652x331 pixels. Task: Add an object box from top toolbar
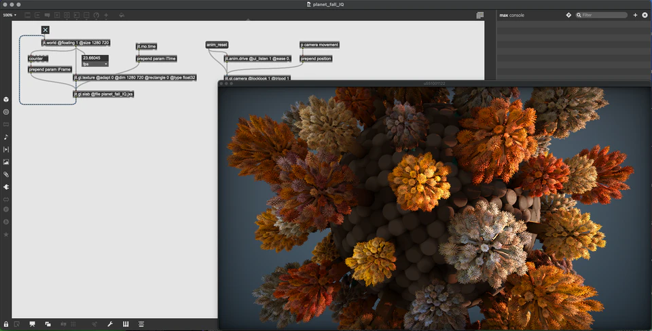click(x=27, y=15)
